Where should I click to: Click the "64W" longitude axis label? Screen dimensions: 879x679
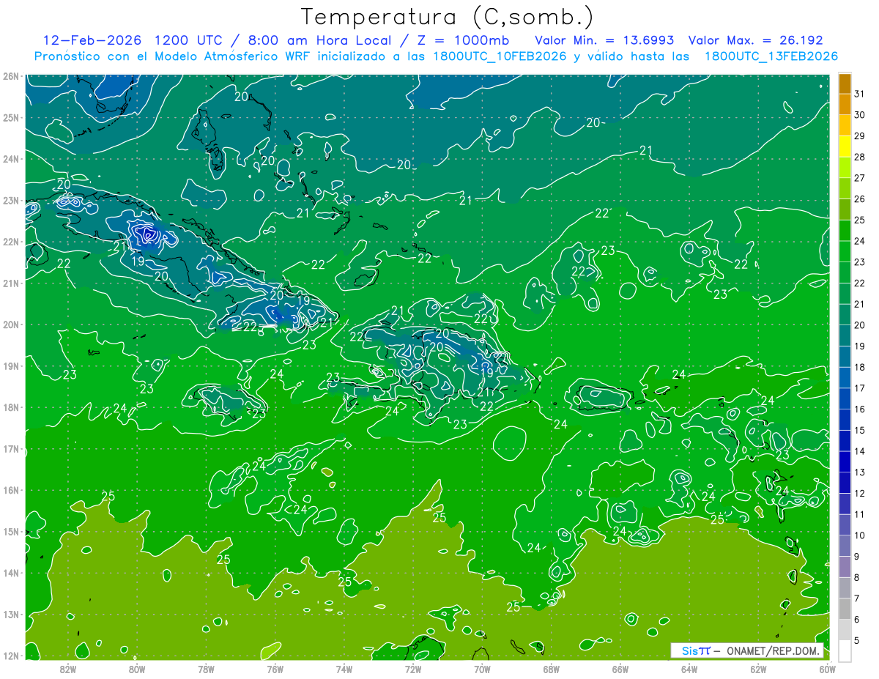[x=689, y=669]
